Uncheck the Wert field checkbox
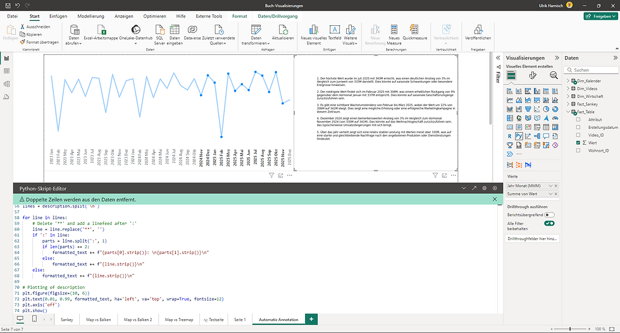Image resolution: width=620 pixels, height=333 pixels. tap(578, 143)
